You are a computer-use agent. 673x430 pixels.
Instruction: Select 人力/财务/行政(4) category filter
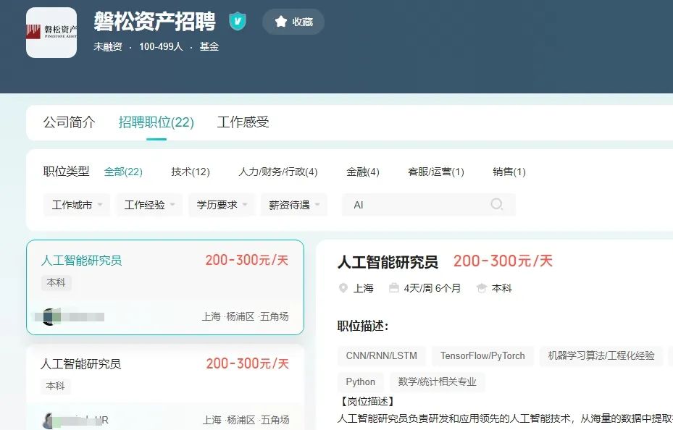(278, 172)
